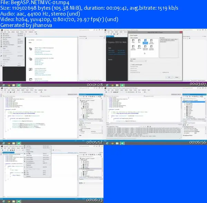Click Chrome icon in 00:03:07 frame taskbar

[112, 85]
